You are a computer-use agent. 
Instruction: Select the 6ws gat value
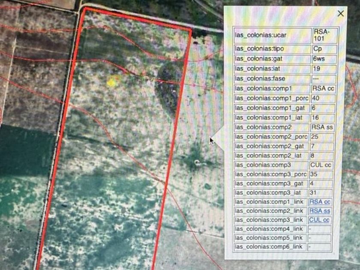click(x=319, y=59)
